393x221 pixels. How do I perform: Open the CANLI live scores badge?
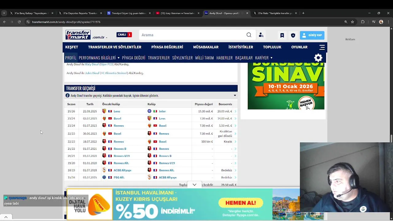point(124,35)
